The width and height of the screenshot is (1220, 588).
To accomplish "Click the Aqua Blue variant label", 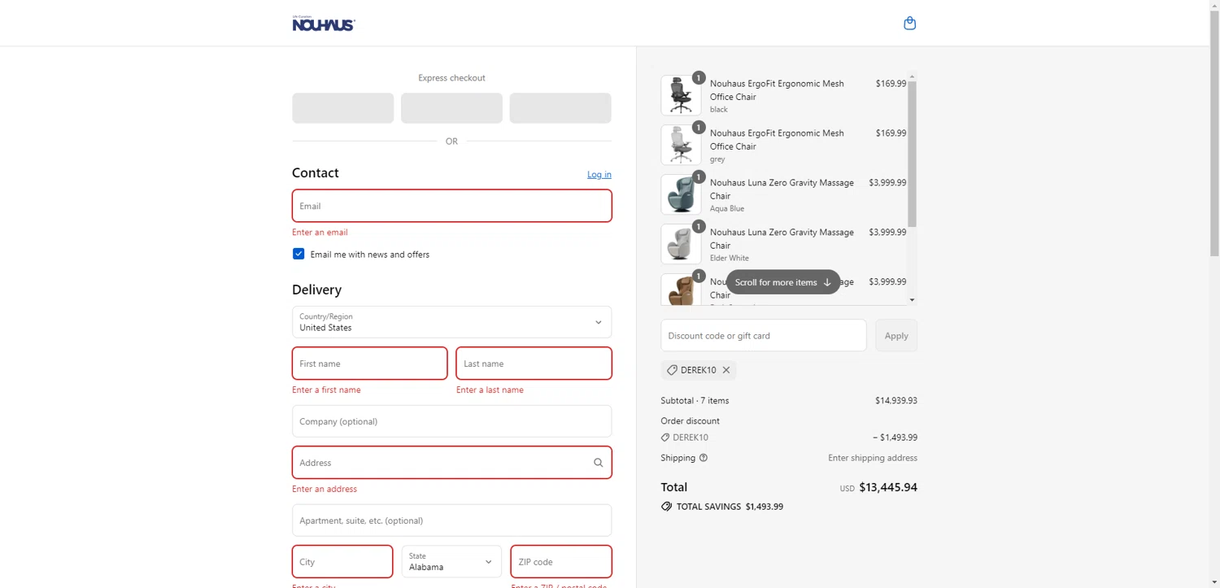I will click(x=727, y=209).
